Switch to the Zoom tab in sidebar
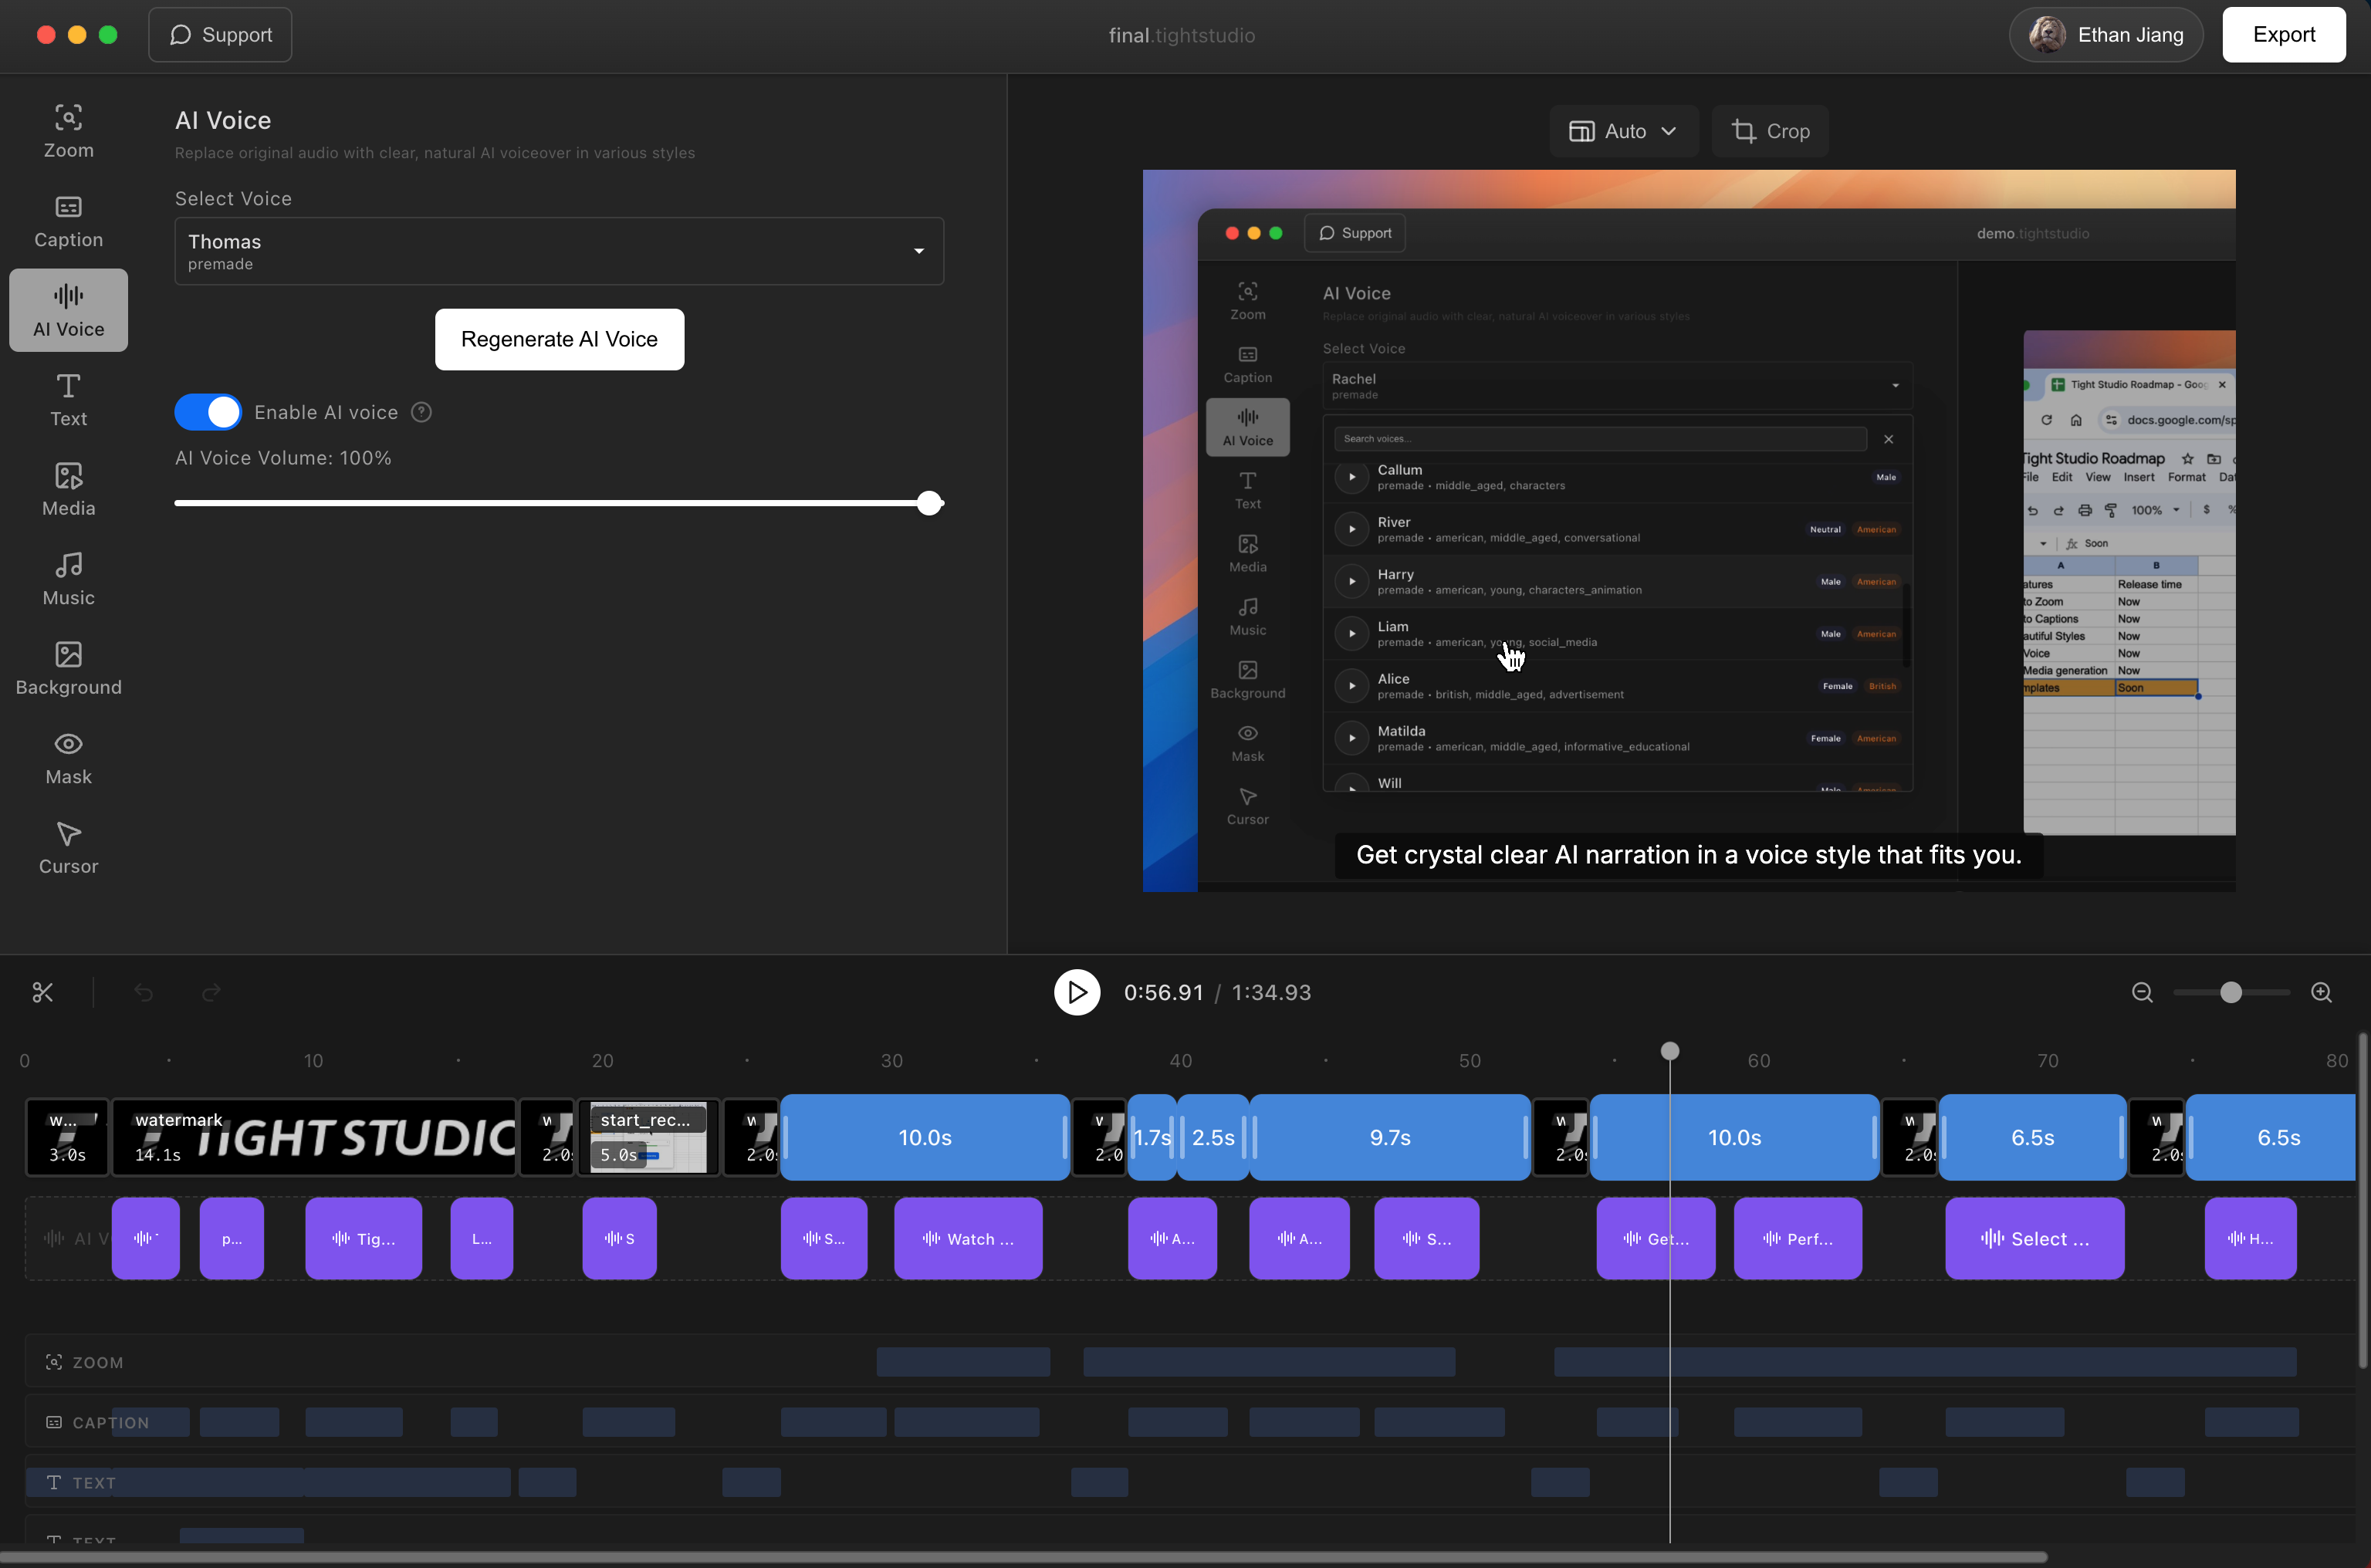This screenshot has width=2371, height=1568. (68, 131)
